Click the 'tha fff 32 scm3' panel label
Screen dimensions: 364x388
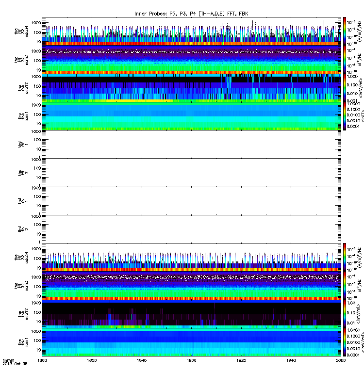21,60
